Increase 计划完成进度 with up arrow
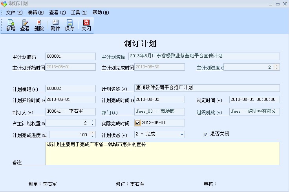The width and height of the screenshot is (289, 192). (x=92, y=133)
